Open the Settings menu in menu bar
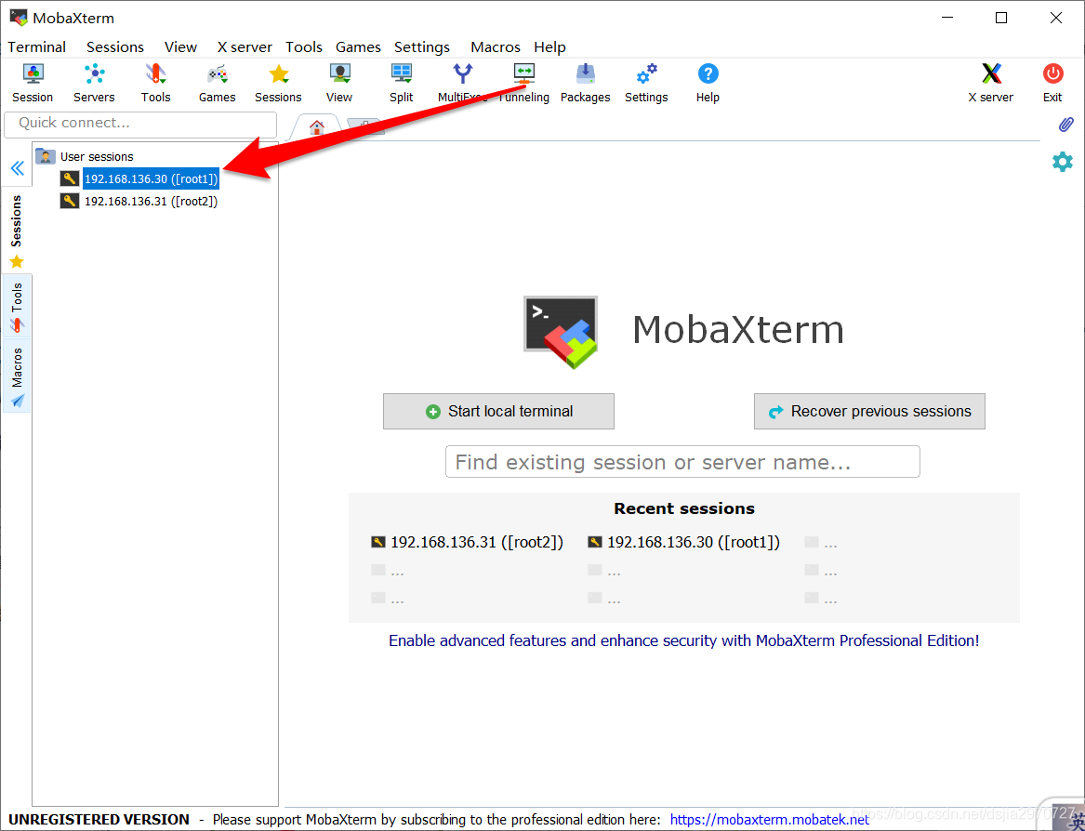Viewport: 1085px width, 831px height. [x=422, y=47]
